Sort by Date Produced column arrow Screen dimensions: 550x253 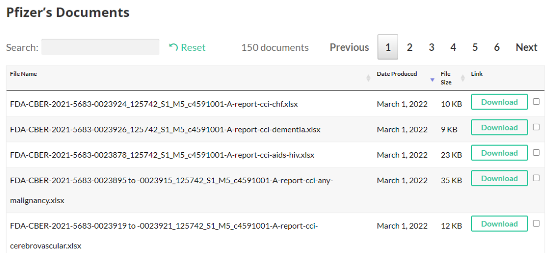[x=432, y=80]
